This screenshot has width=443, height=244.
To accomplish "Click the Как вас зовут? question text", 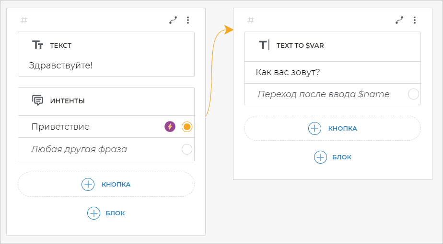I will coord(288,73).
